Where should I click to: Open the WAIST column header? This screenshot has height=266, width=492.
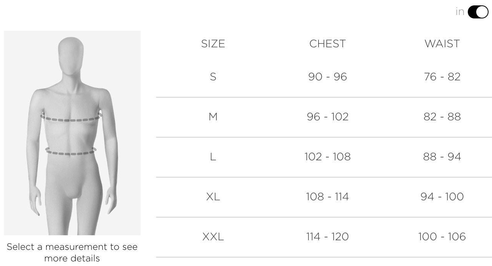click(442, 43)
